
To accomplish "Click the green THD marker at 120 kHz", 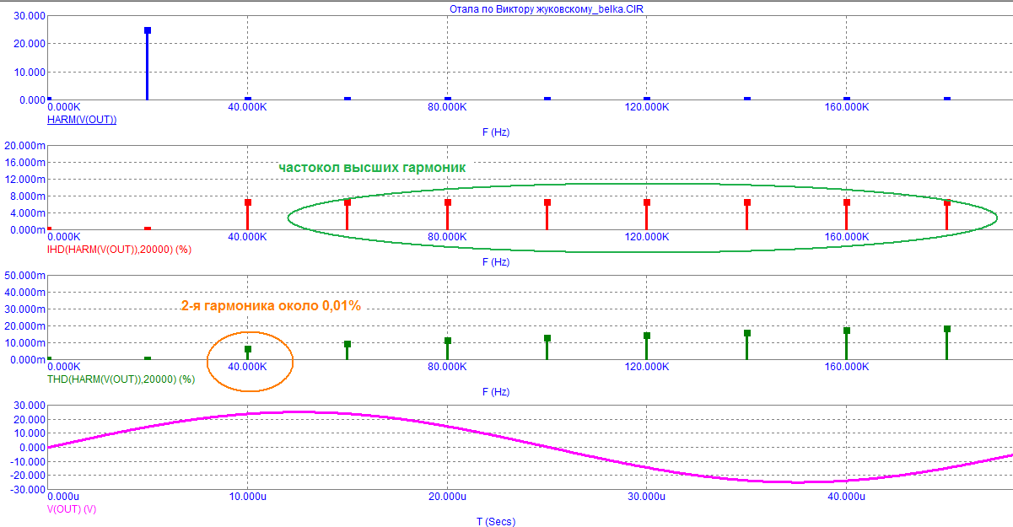I will [647, 336].
